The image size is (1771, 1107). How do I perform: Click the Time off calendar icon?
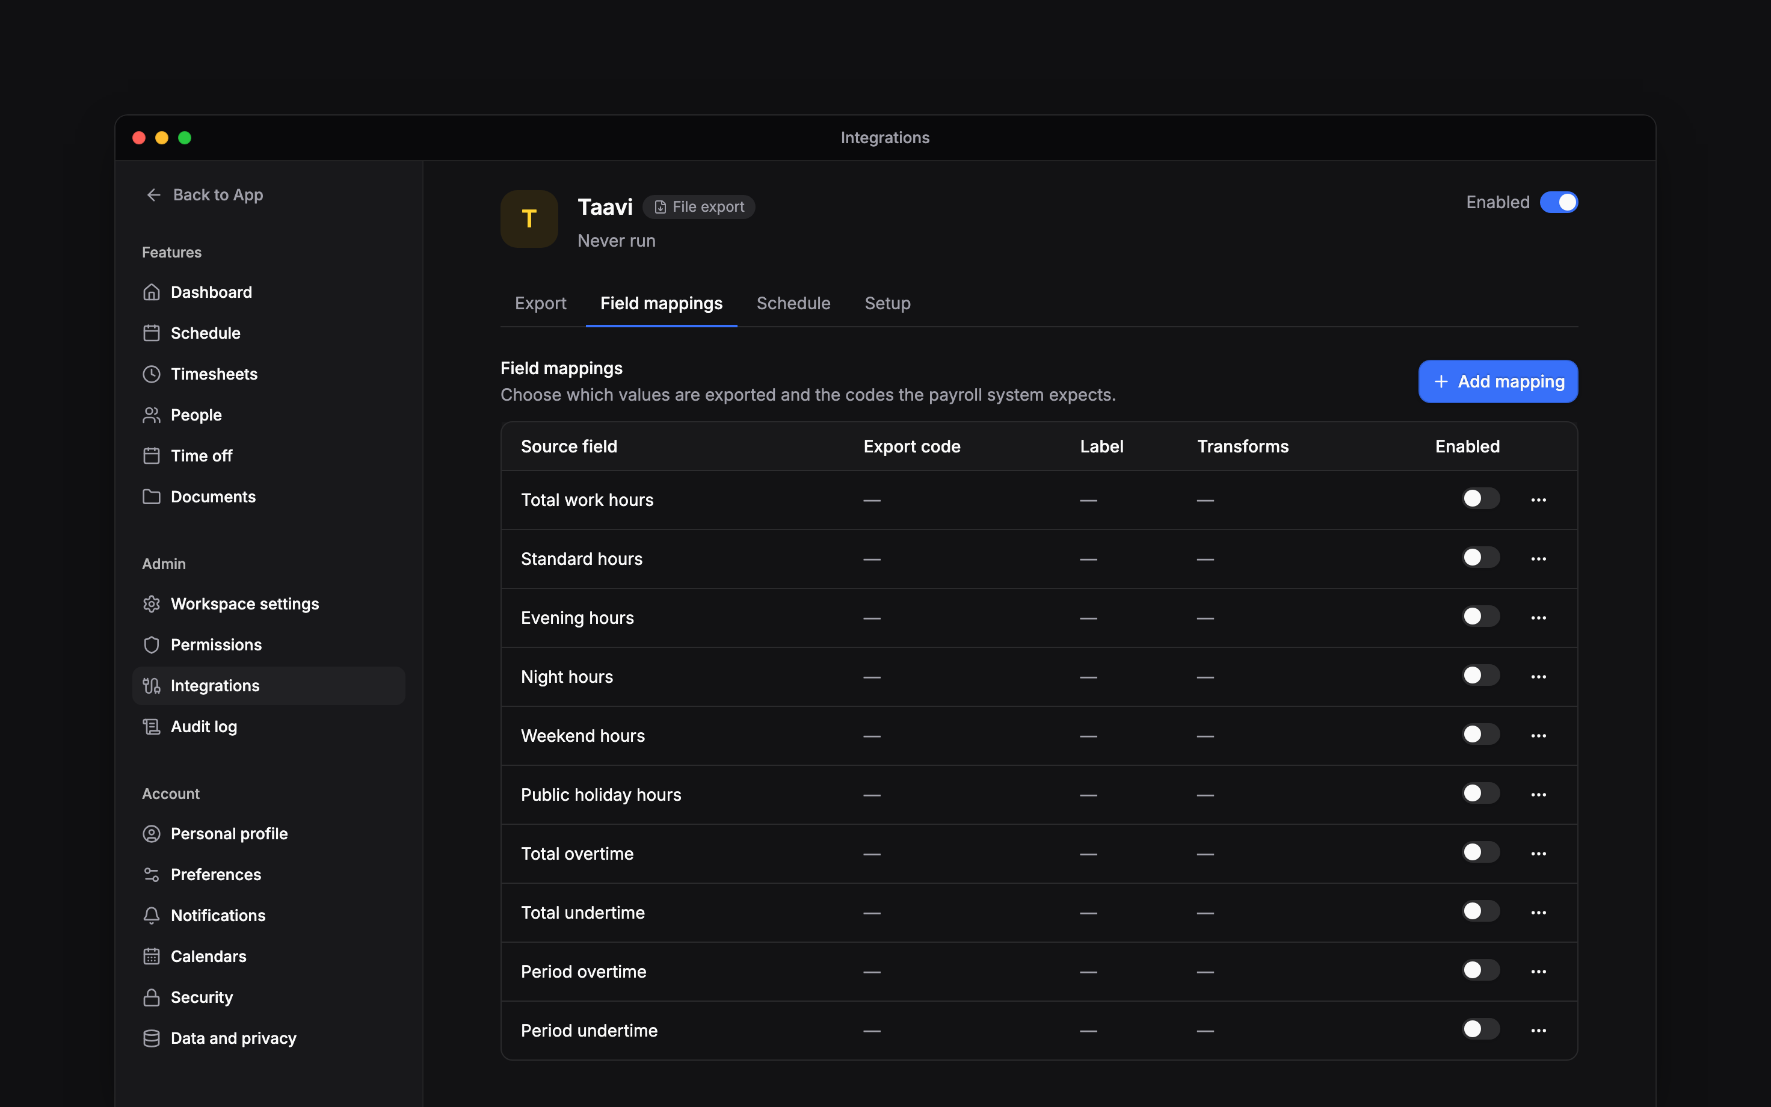pos(152,455)
